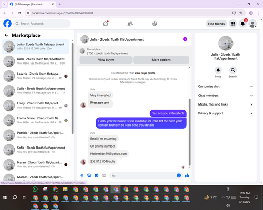Open Patricia - 2beds 1bath conversation
This screenshot has width=263, height=210.
(x=35, y=135)
